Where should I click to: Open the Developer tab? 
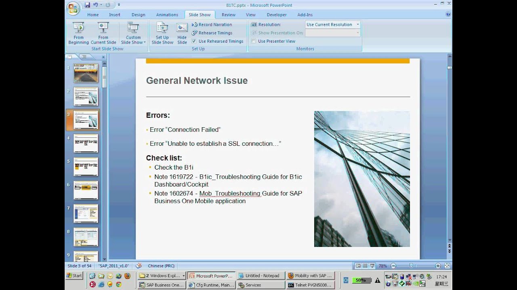click(277, 15)
